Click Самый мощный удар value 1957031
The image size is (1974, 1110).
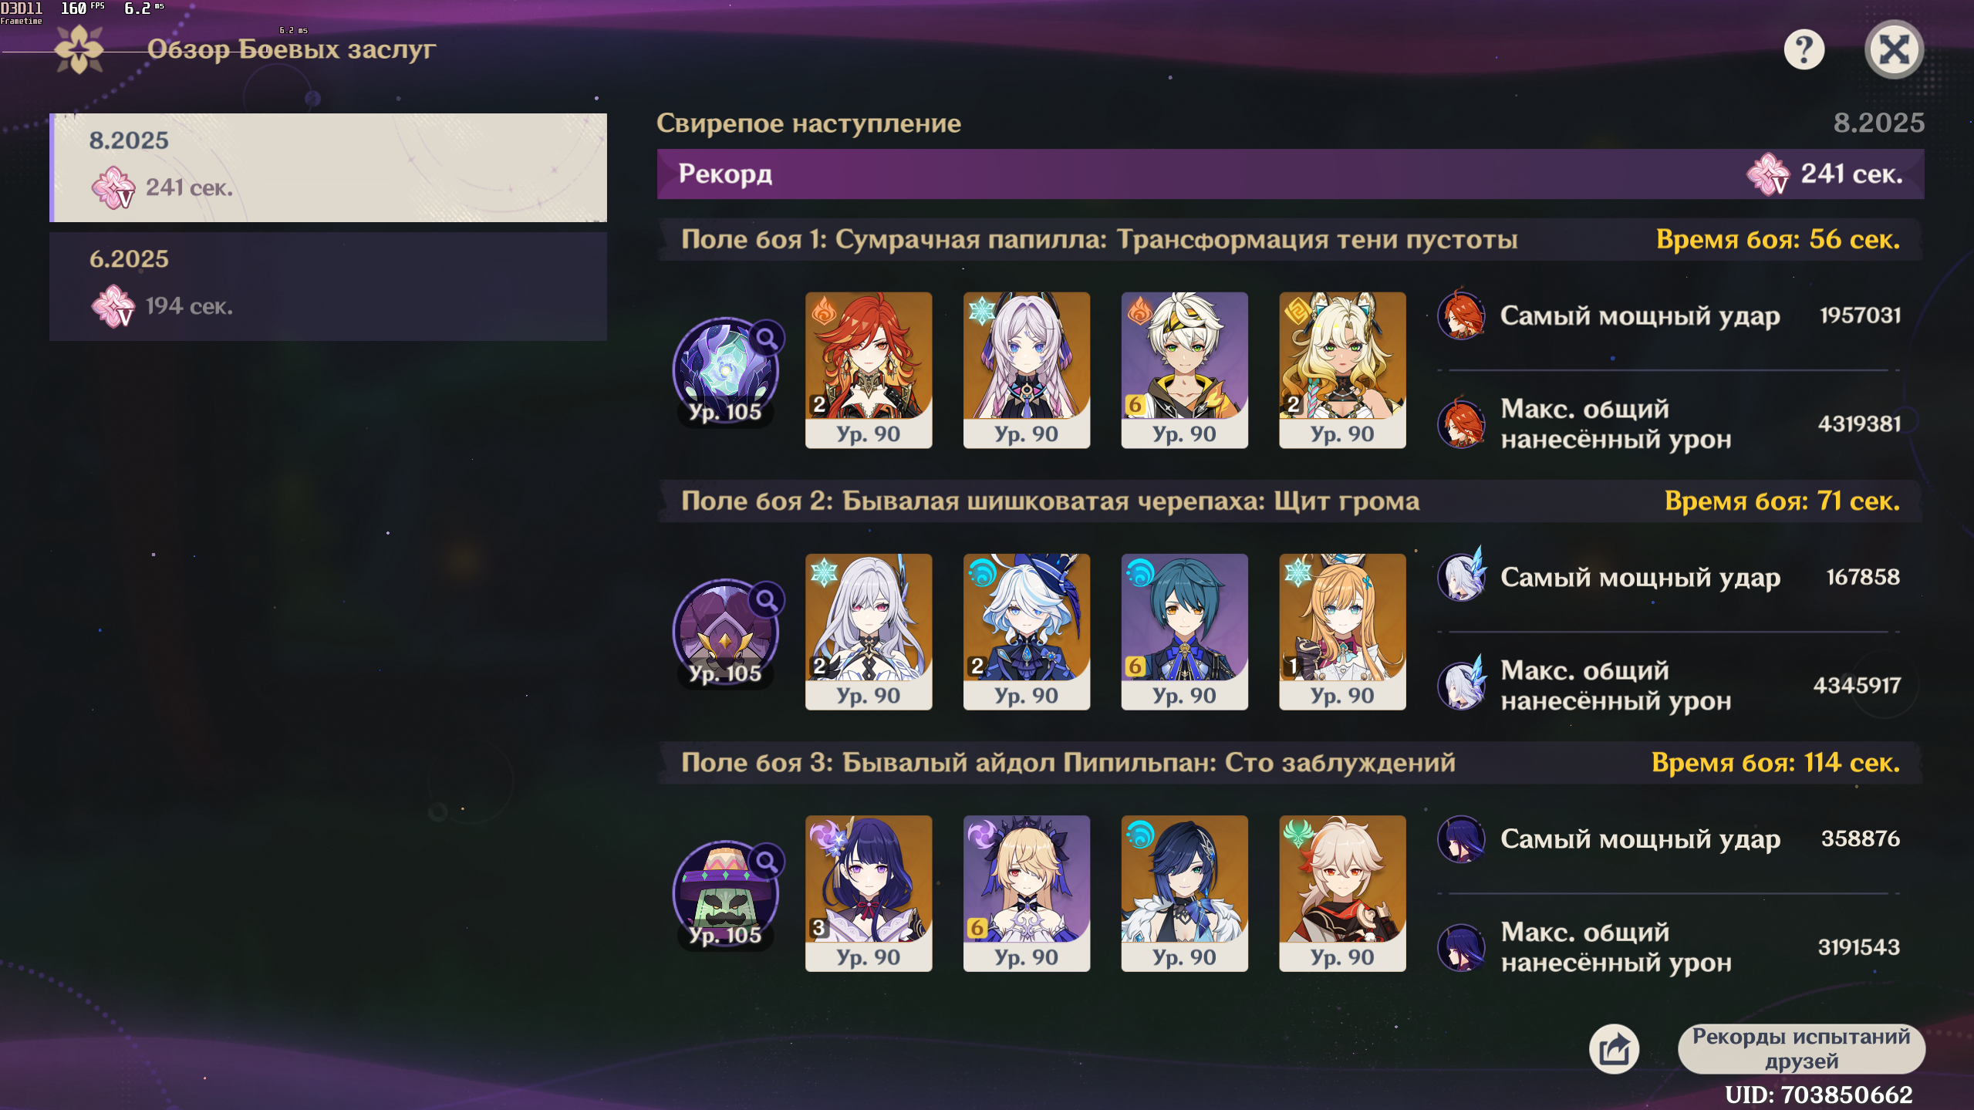click(x=1860, y=315)
